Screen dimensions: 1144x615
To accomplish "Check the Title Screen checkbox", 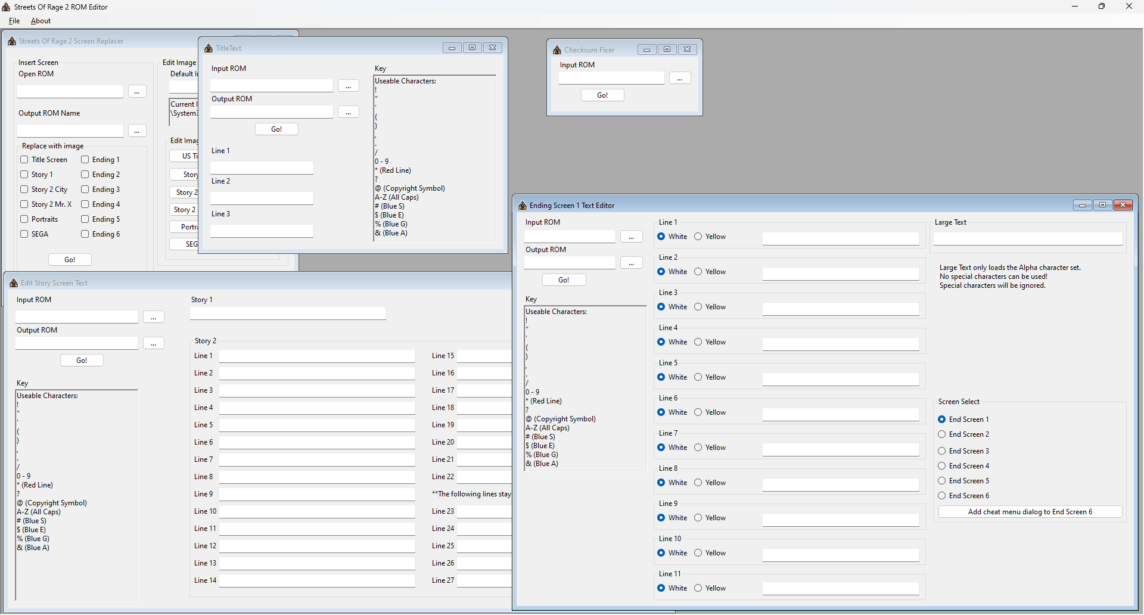I will [x=24, y=160].
